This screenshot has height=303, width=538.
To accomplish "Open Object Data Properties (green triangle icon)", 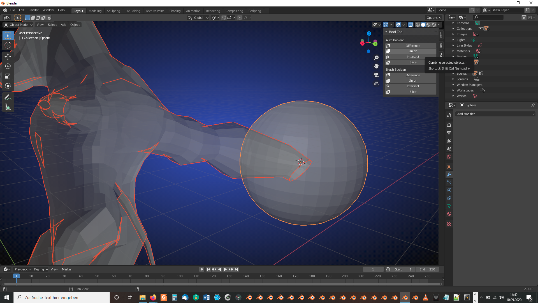I will tap(449, 206).
